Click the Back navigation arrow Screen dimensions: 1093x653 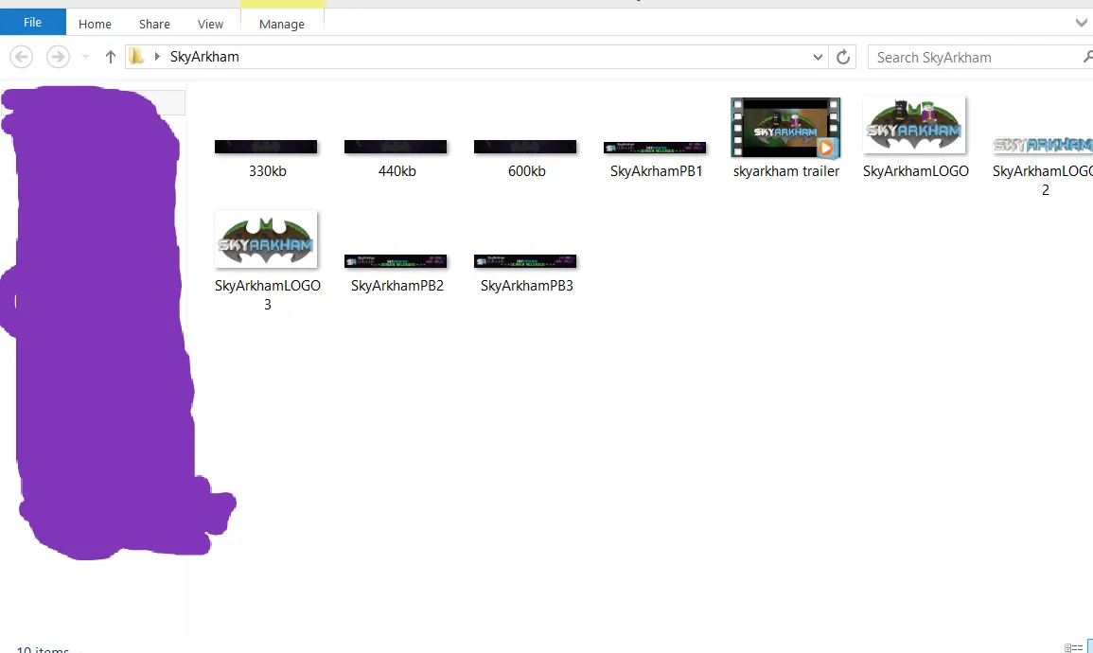[x=22, y=57]
